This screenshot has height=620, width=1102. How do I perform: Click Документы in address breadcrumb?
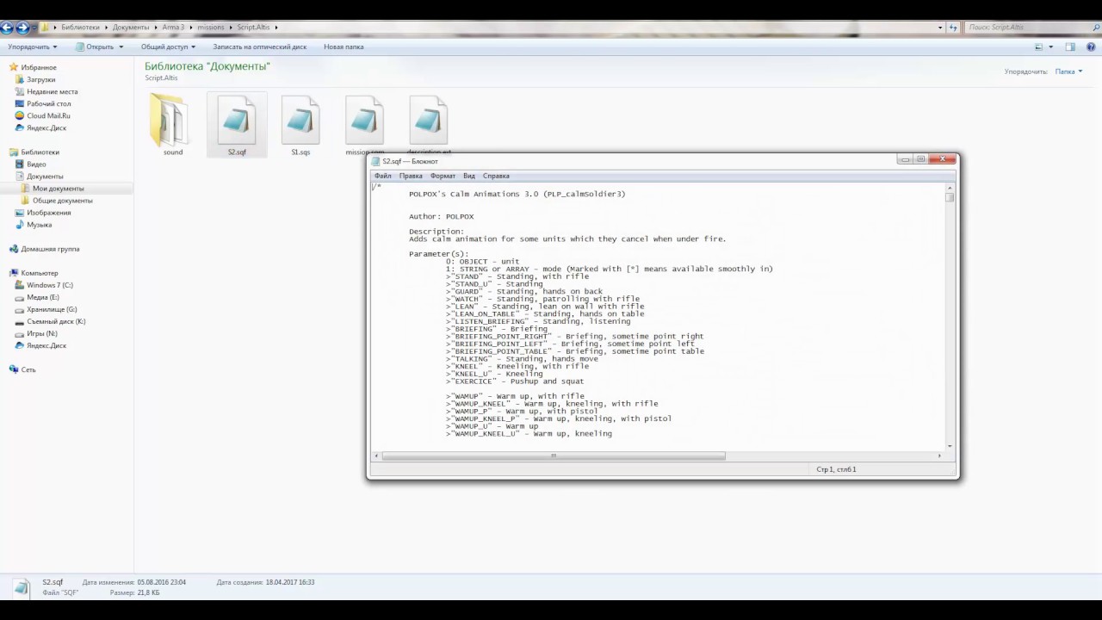[x=131, y=28]
